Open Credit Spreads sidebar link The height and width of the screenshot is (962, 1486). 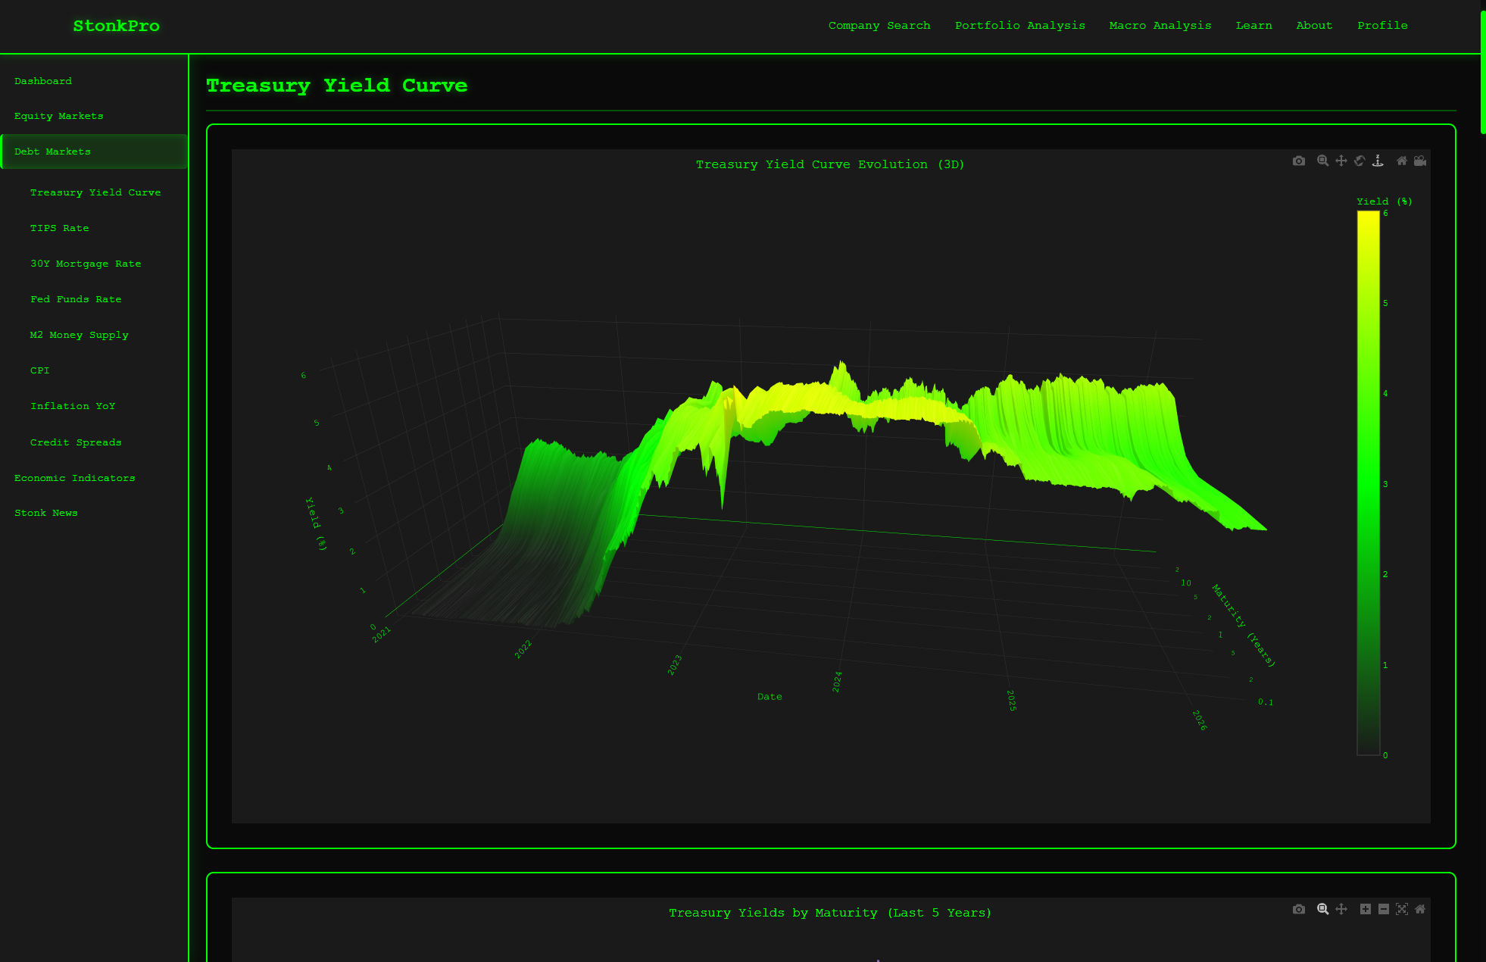click(76, 442)
